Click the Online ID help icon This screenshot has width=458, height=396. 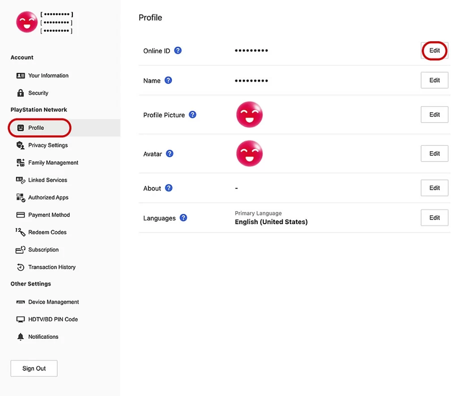point(178,51)
